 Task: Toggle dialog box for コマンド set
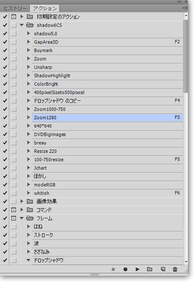13,210
